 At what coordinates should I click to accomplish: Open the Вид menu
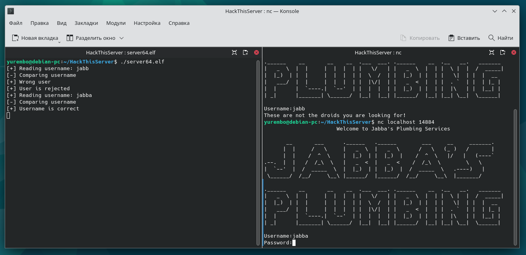coord(62,23)
